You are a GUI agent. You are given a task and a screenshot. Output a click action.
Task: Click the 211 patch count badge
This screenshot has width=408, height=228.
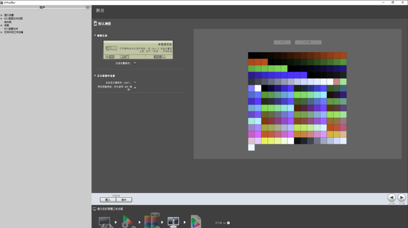[x=155, y=215]
